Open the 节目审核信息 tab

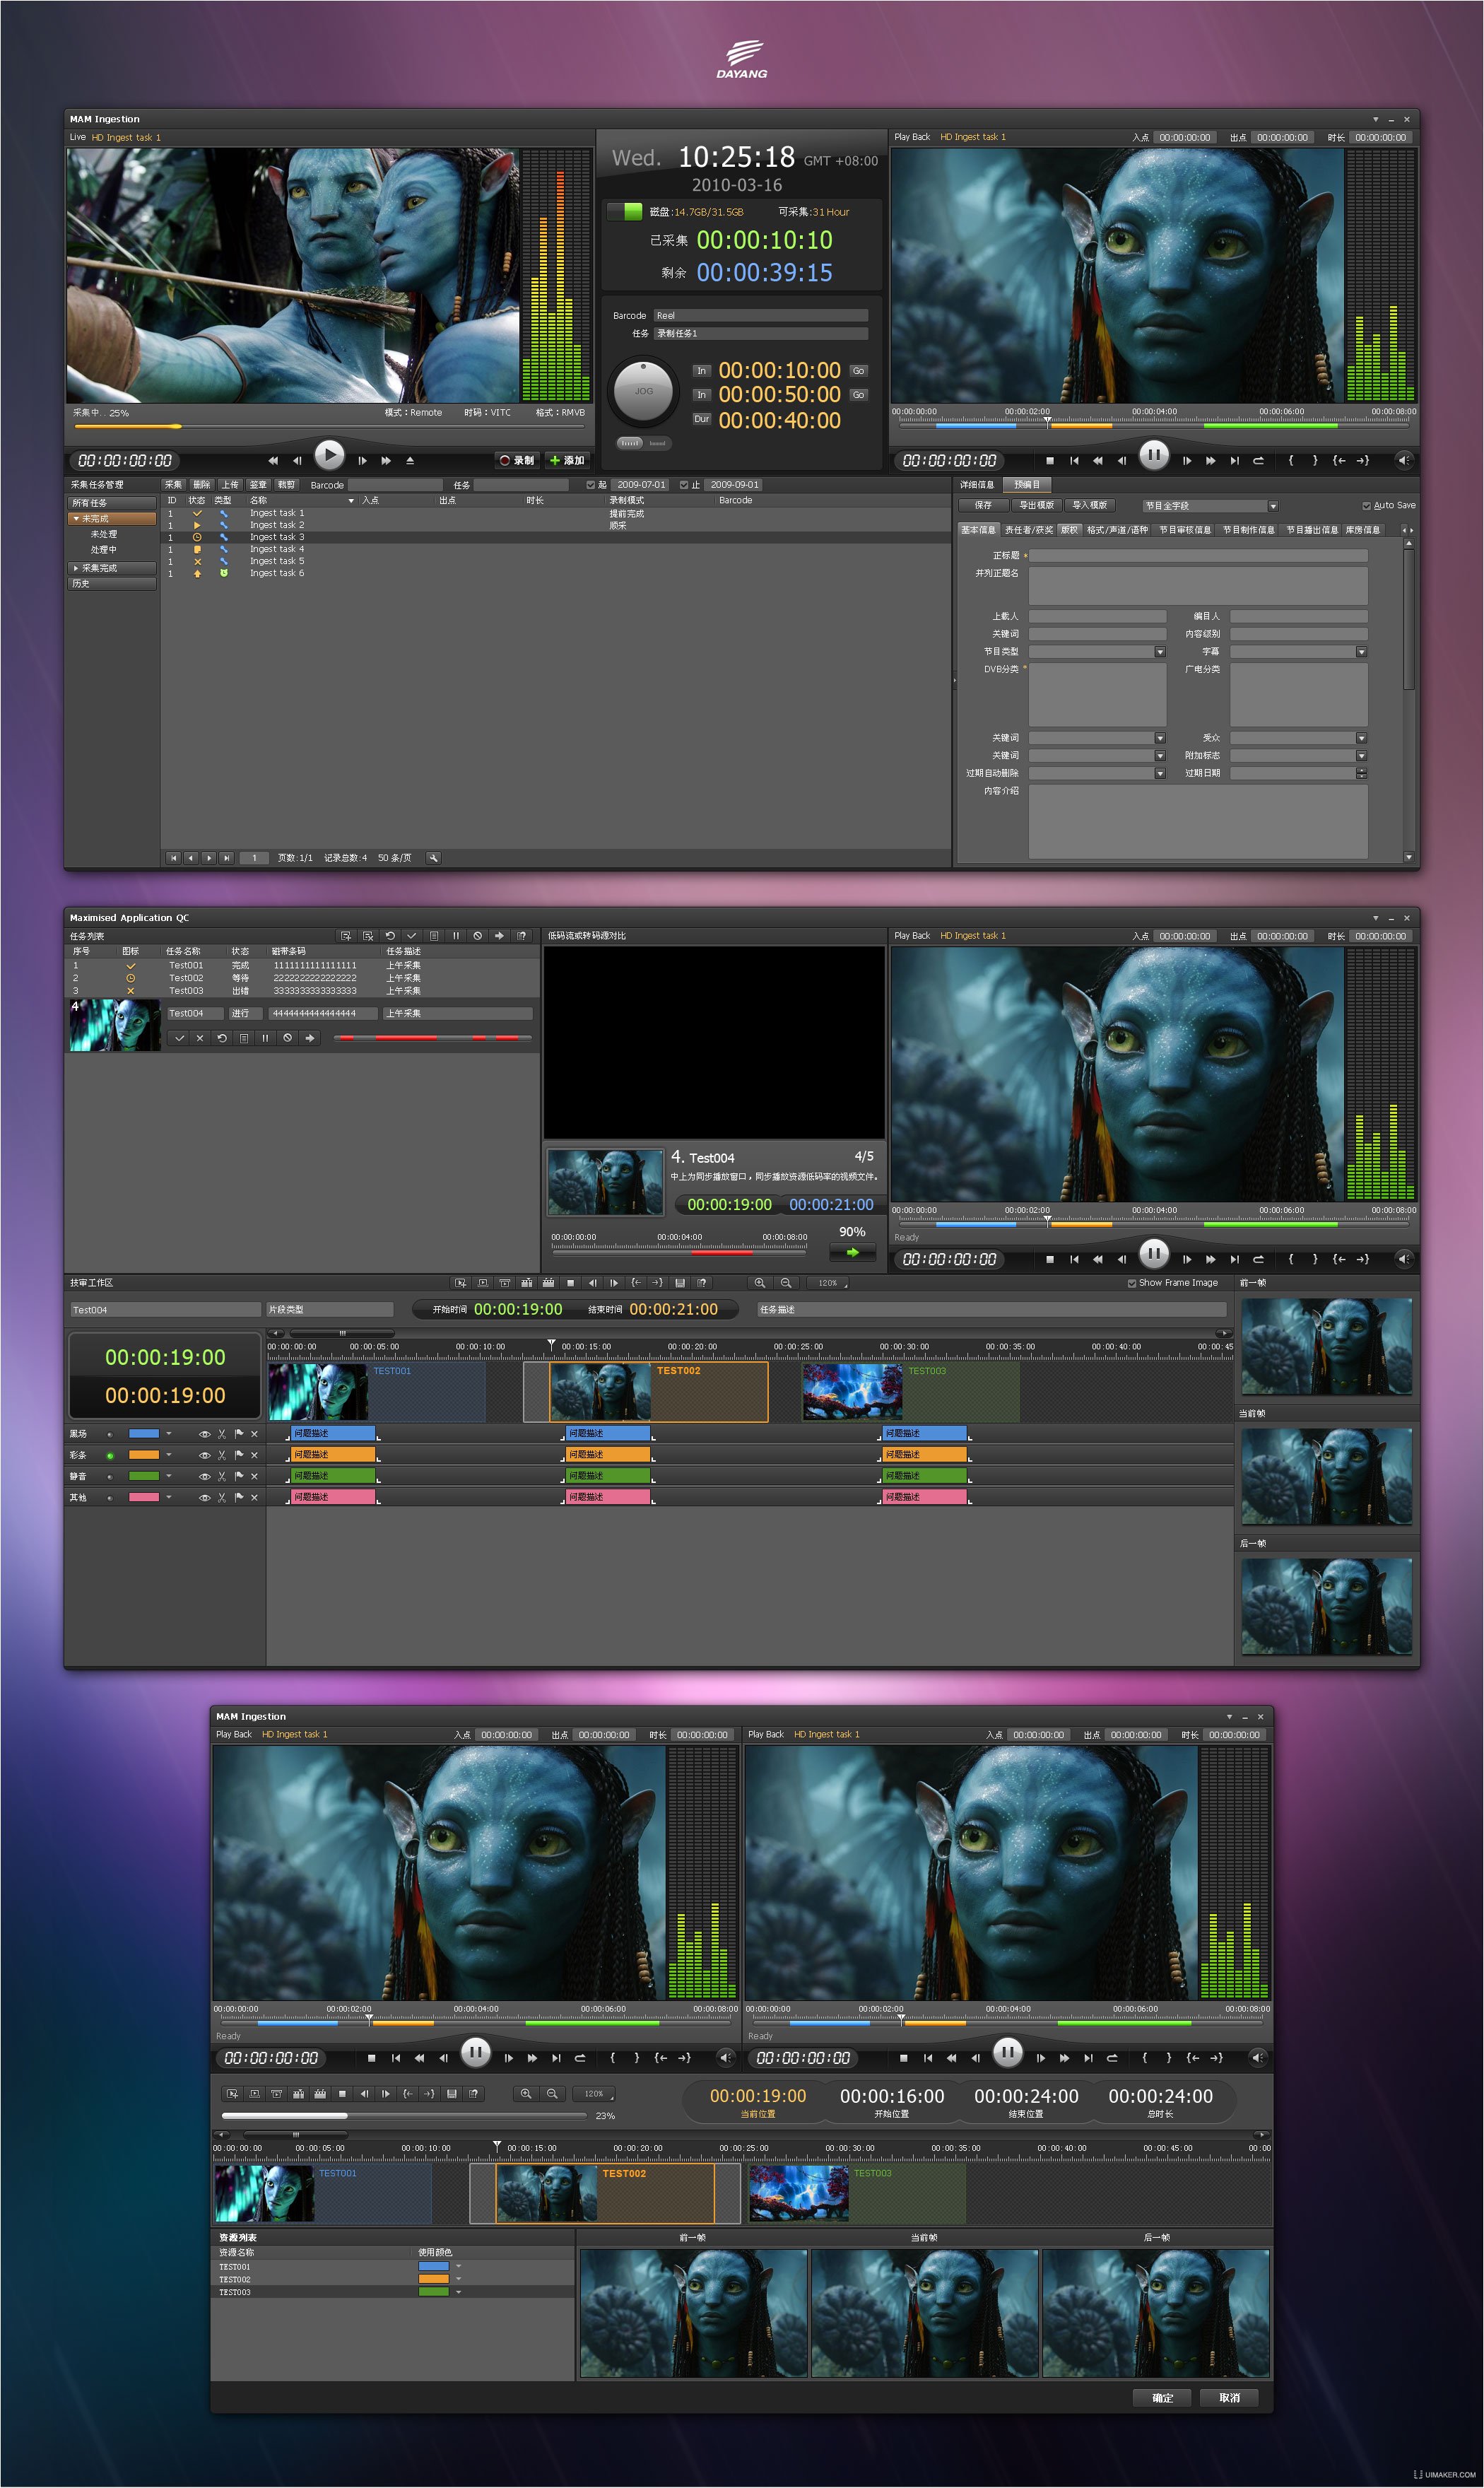[1185, 530]
